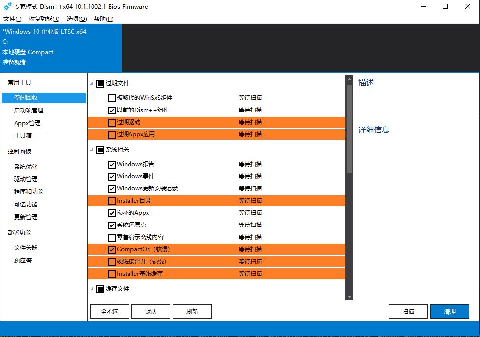This screenshot has height=337, width=480.
Task: Select 启动项管理 in the sidebar
Action: click(29, 111)
